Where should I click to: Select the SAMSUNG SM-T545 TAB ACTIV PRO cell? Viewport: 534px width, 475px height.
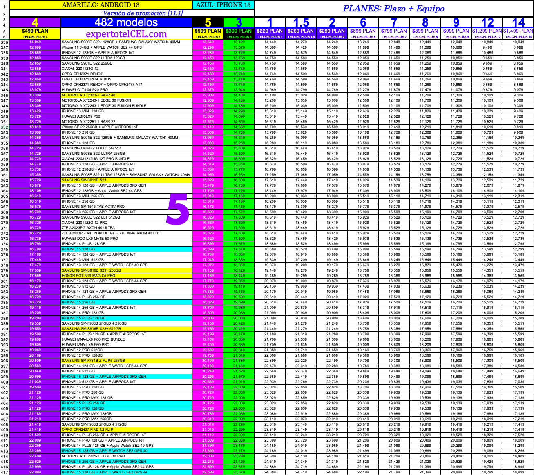126,207
